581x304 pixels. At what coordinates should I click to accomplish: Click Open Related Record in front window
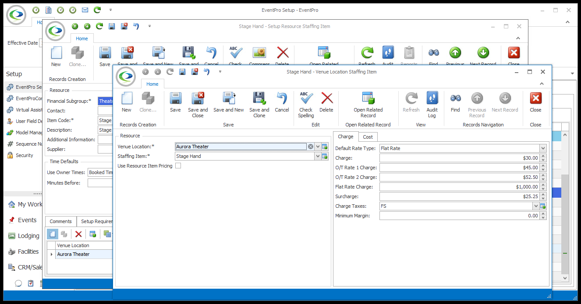click(368, 105)
